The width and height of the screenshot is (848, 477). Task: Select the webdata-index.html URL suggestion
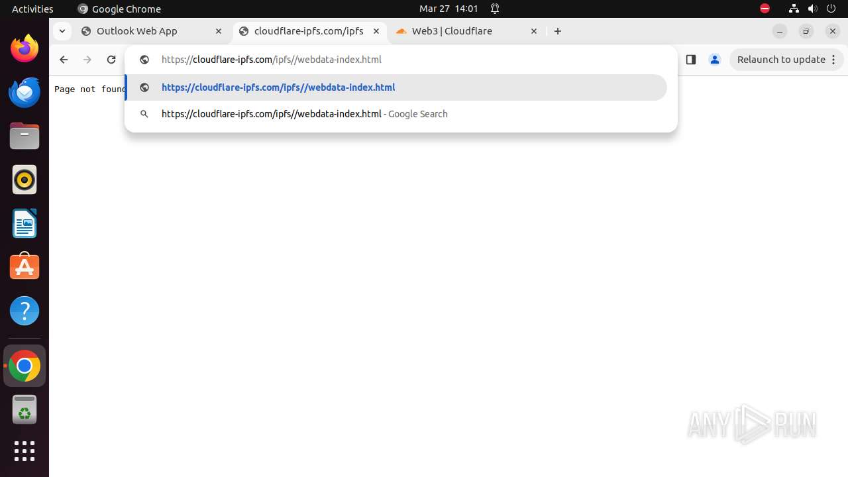[x=396, y=87]
